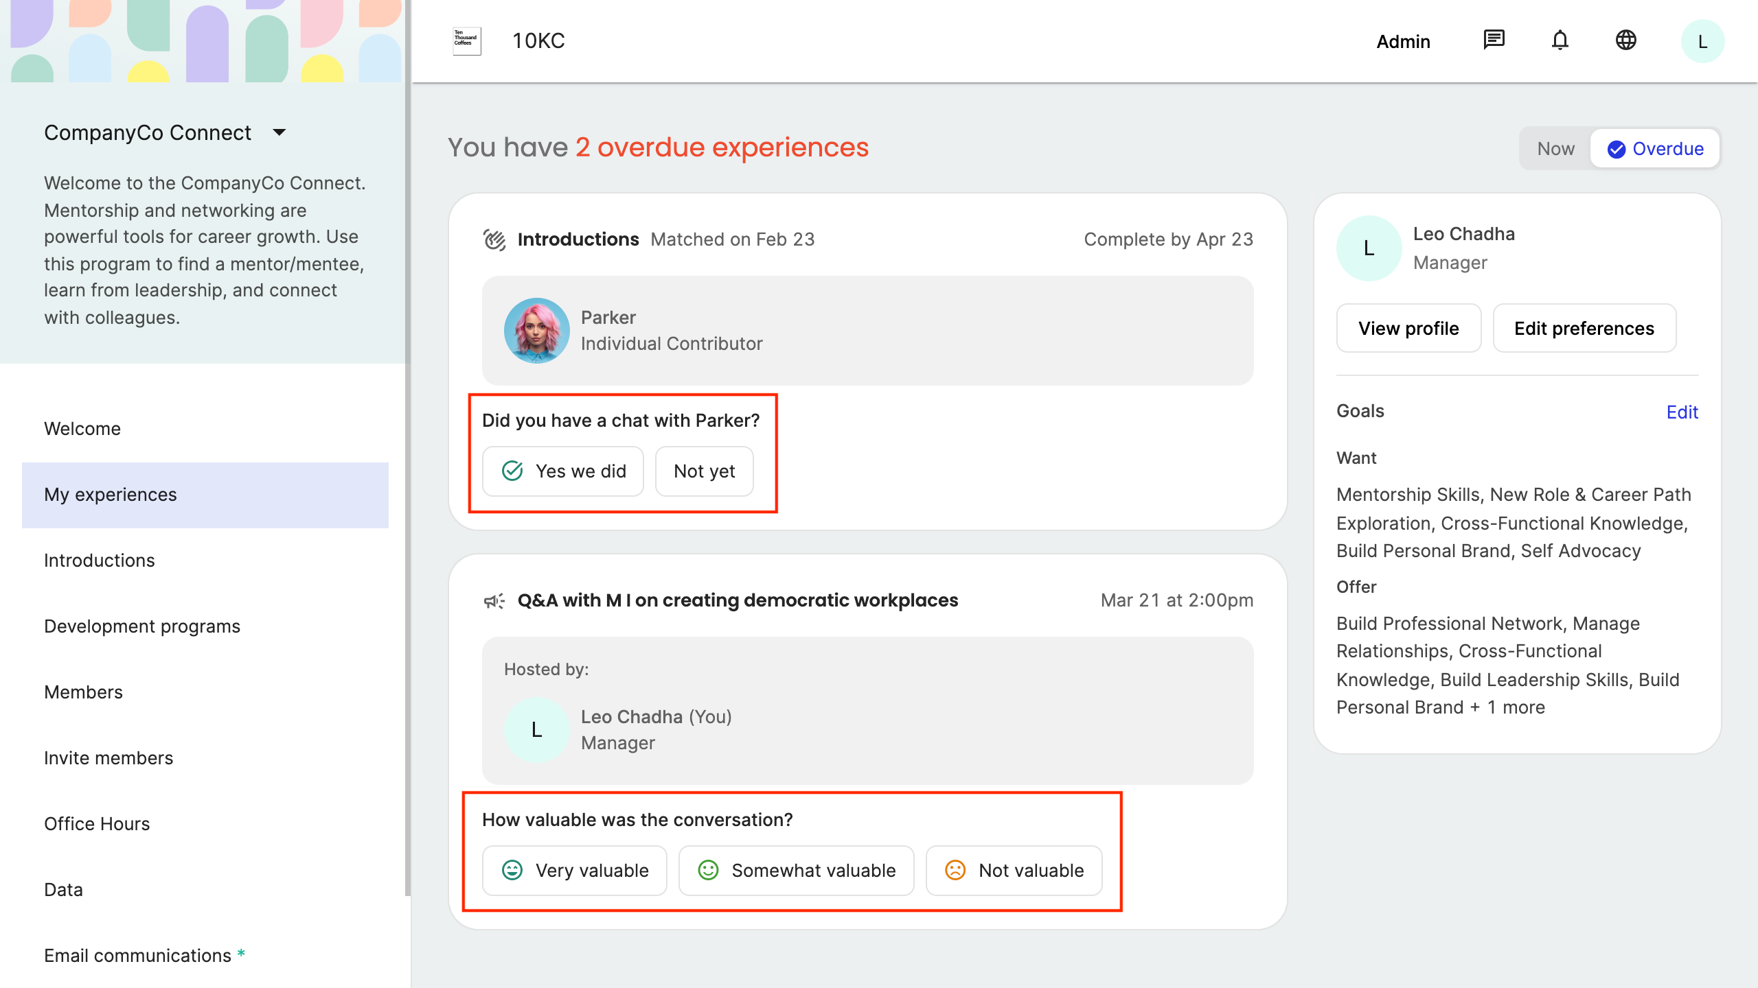This screenshot has height=988, width=1758.
Task: Click the Q&A megaphone icon
Action: click(494, 601)
